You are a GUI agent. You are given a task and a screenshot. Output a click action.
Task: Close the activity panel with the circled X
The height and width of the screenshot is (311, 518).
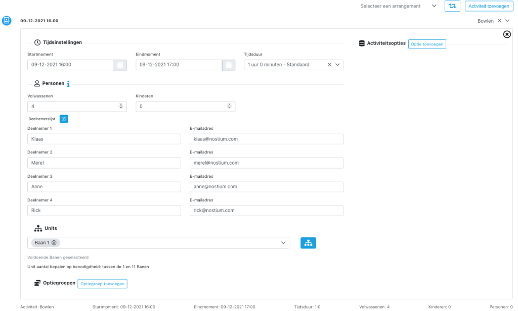(x=507, y=34)
